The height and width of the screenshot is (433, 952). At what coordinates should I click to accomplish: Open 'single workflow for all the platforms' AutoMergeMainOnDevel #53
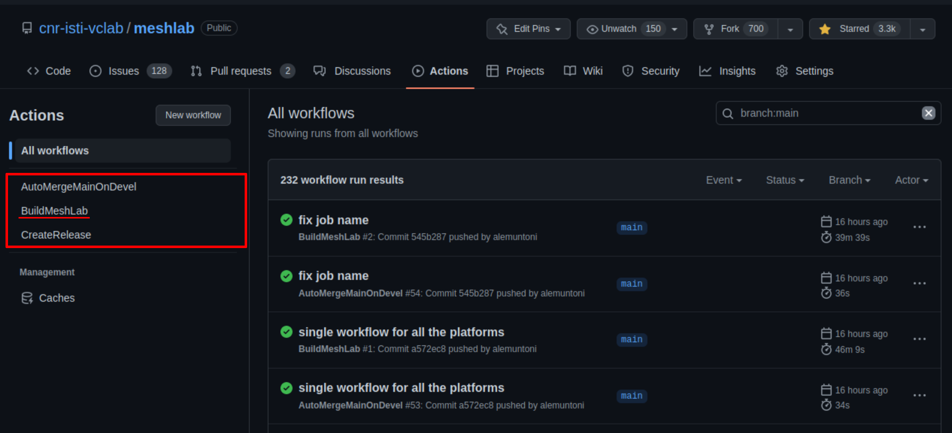[x=401, y=388]
